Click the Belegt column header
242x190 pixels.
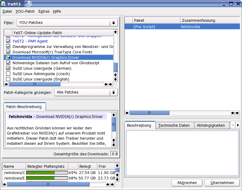coord(87,166)
